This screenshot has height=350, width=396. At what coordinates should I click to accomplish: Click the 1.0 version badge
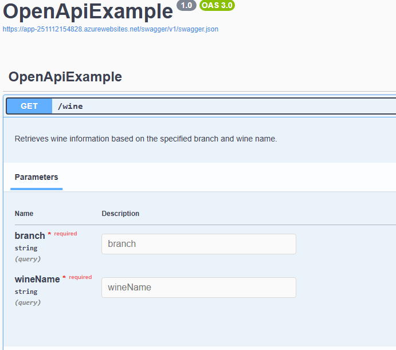(x=186, y=5)
